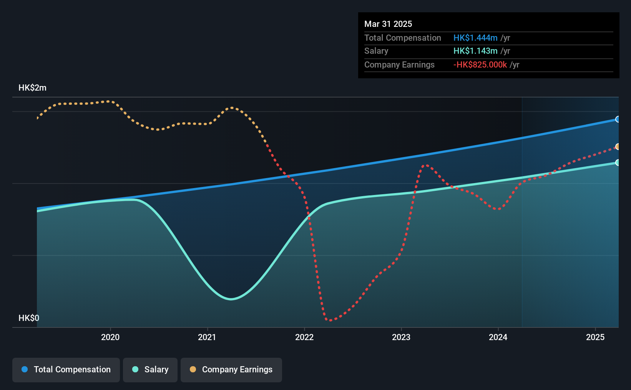Toggle the Company Earnings legend button
This screenshot has width=631, height=390.
point(231,370)
